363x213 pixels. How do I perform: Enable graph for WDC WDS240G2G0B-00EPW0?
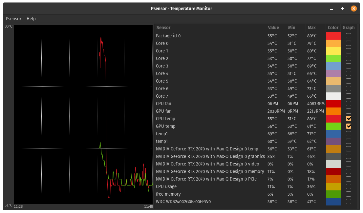click(349, 202)
